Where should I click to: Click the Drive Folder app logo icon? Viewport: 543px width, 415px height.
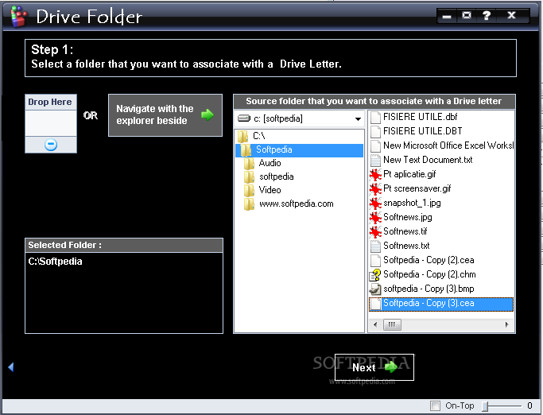[x=19, y=16]
